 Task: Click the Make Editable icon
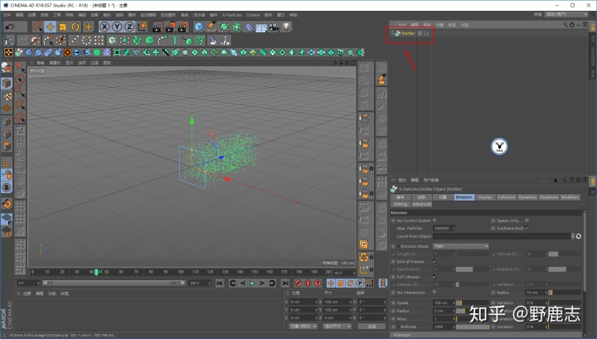7,69
